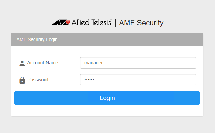Click the Account Name label

coord(43,63)
